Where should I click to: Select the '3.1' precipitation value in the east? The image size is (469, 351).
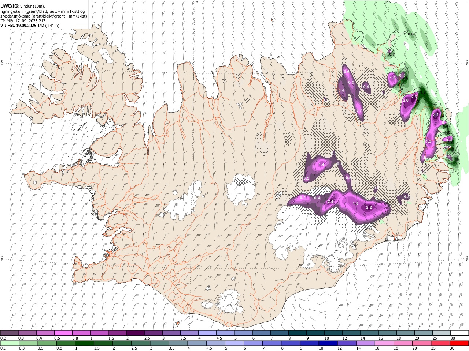[436, 114]
